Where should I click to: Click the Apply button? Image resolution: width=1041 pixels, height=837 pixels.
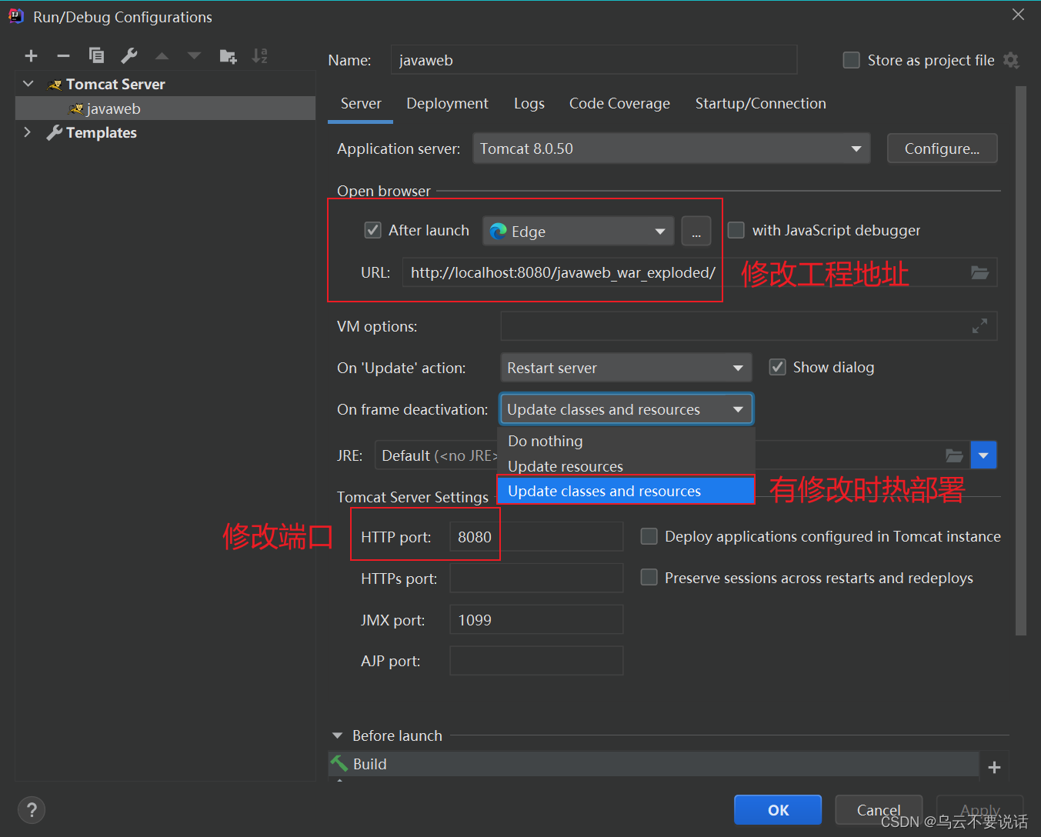pyautogui.click(x=980, y=810)
